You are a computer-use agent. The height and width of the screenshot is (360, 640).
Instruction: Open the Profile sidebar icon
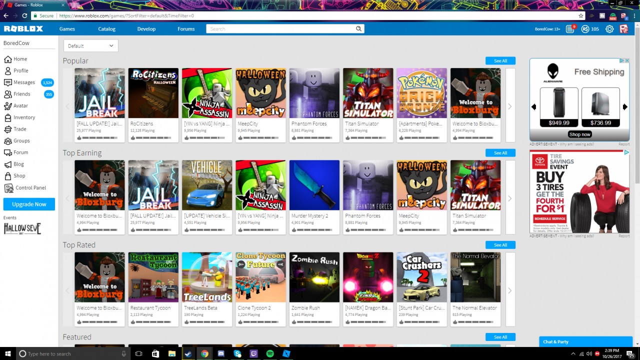click(8, 70)
